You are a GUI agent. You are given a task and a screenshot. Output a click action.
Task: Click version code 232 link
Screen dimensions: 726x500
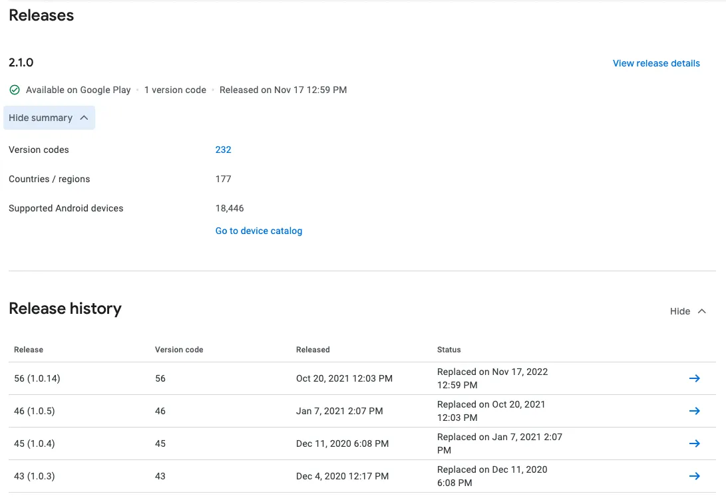[223, 150]
